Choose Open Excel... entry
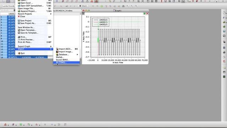This screenshot has width=227, height=128. coord(34,3)
